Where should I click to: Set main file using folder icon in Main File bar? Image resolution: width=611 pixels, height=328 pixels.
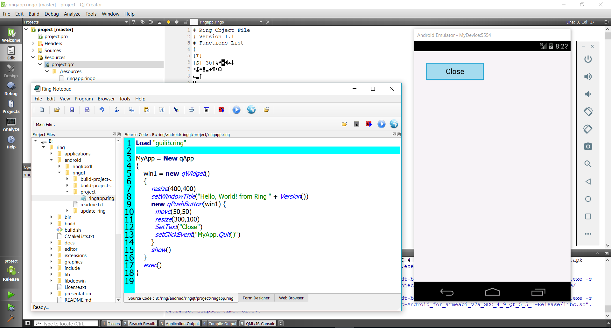click(x=344, y=124)
